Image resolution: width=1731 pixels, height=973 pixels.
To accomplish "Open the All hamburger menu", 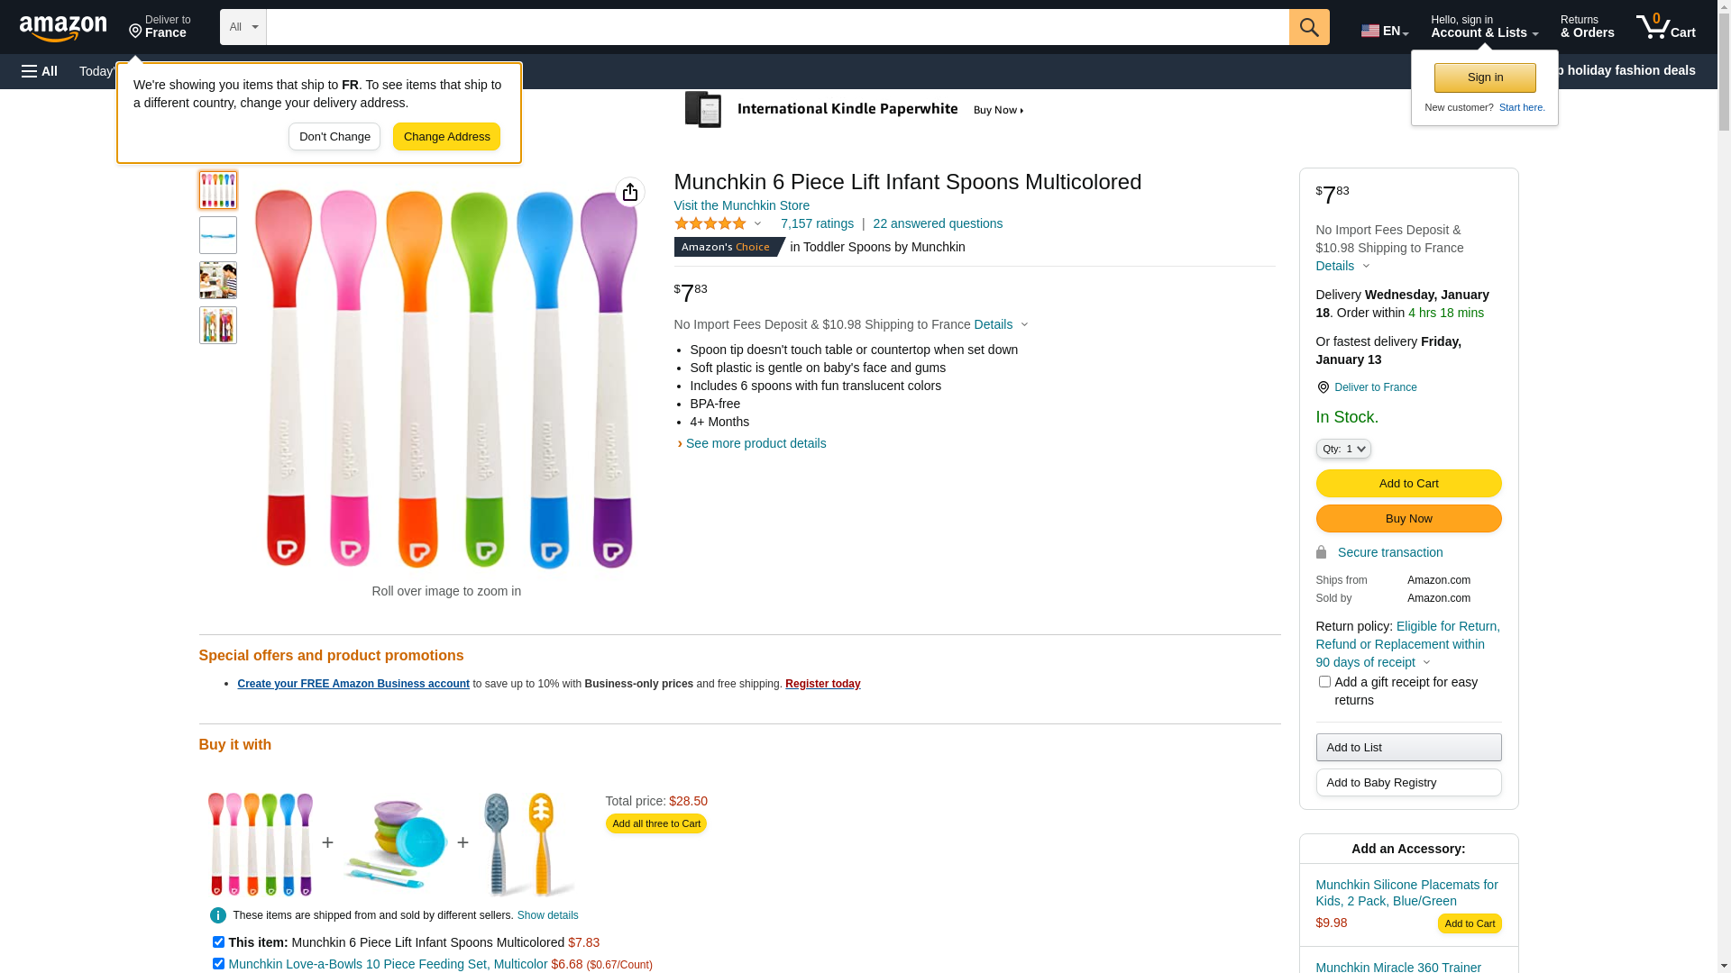I will 40,71.
